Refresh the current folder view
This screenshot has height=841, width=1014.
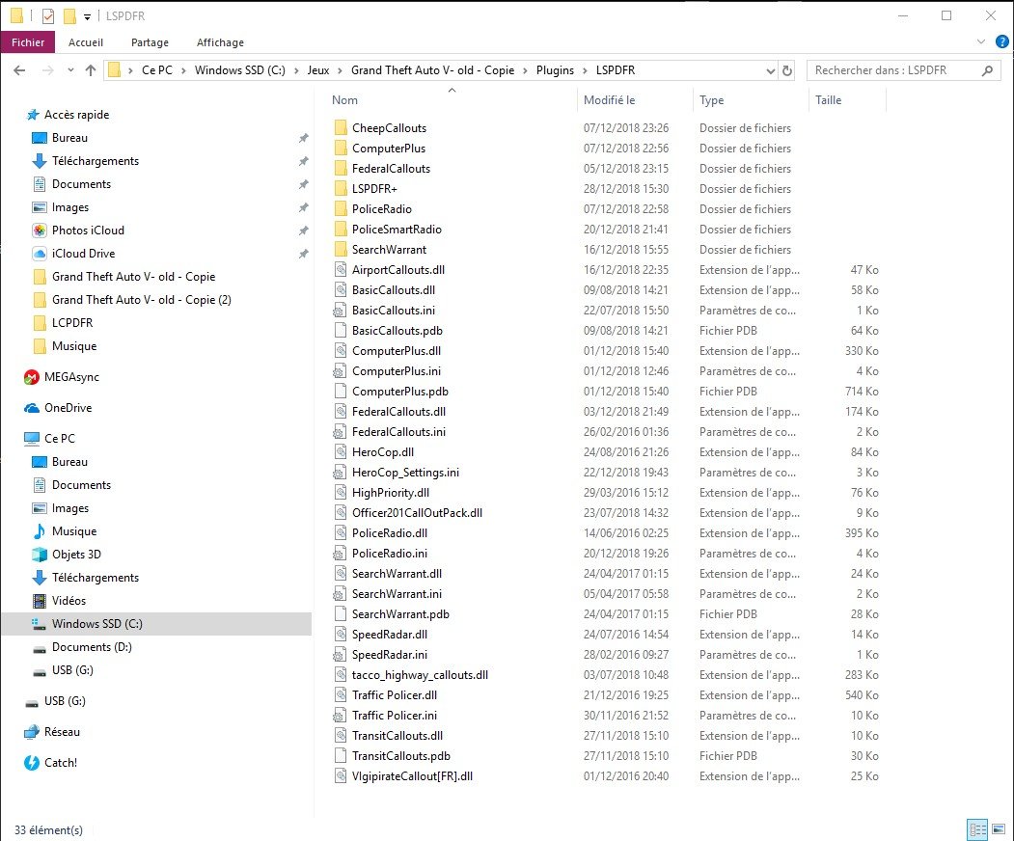coord(787,70)
